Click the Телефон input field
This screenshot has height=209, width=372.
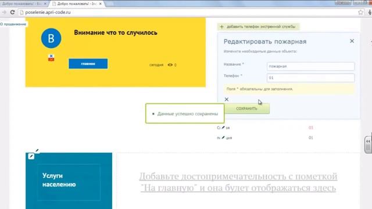coord(310,78)
